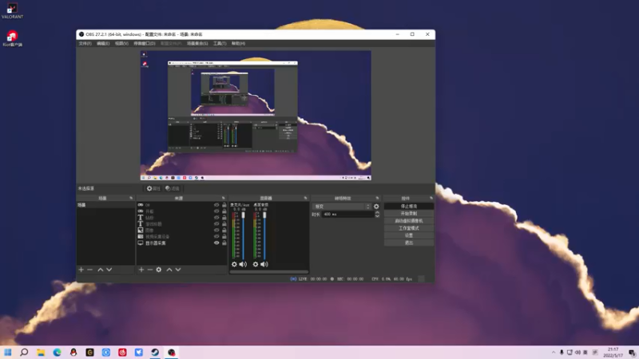This screenshot has height=359, width=639.
Task: Toggle visibility of the 开播 source
Action: pos(216,211)
